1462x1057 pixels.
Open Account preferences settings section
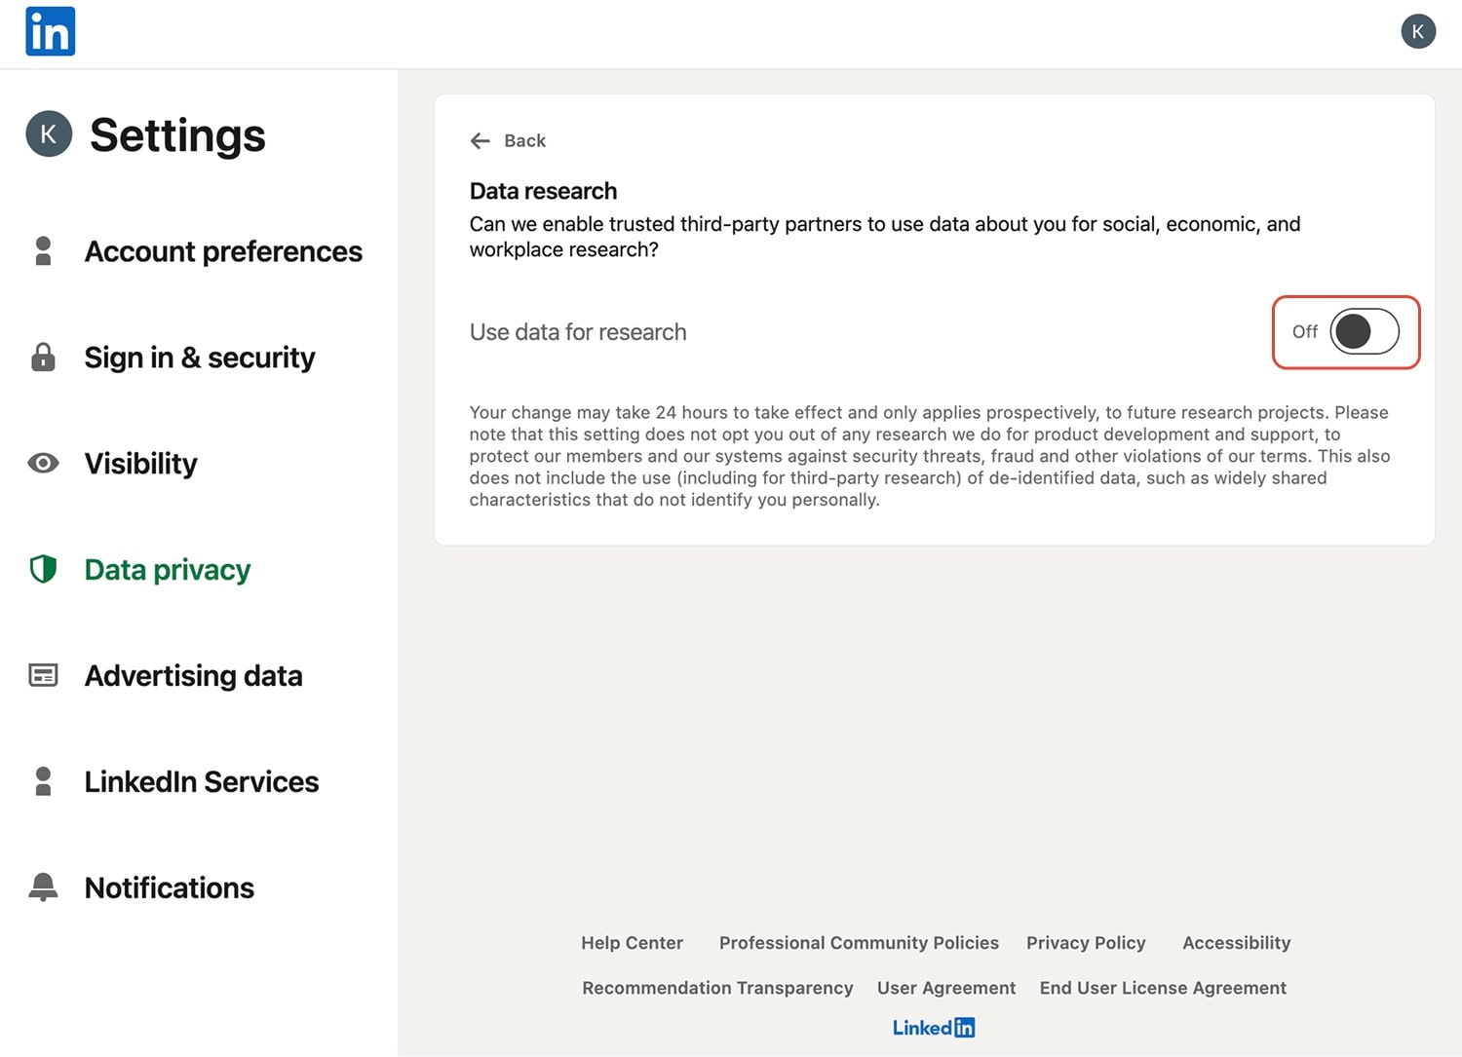[223, 251]
